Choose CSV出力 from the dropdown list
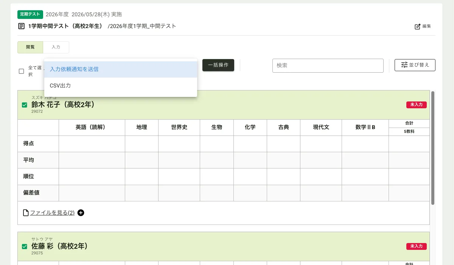Screen dimensions: 454x265 tap(120, 86)
